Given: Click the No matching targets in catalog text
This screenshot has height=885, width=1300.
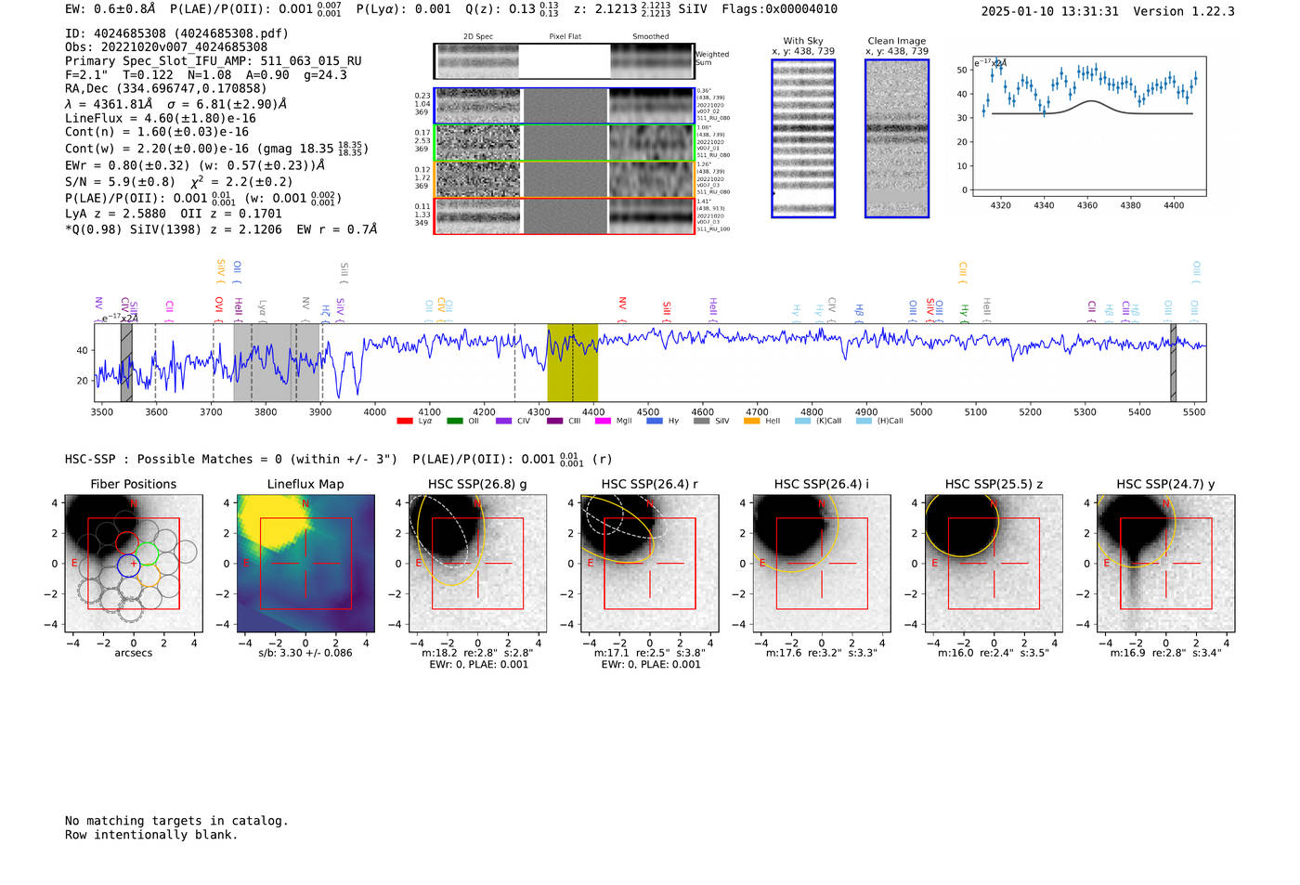Looking at the screenshot, I should click(x=176, y=821).
